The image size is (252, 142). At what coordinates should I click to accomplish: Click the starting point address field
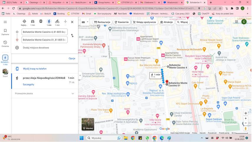pyautogui.click(x=44, y=32)
